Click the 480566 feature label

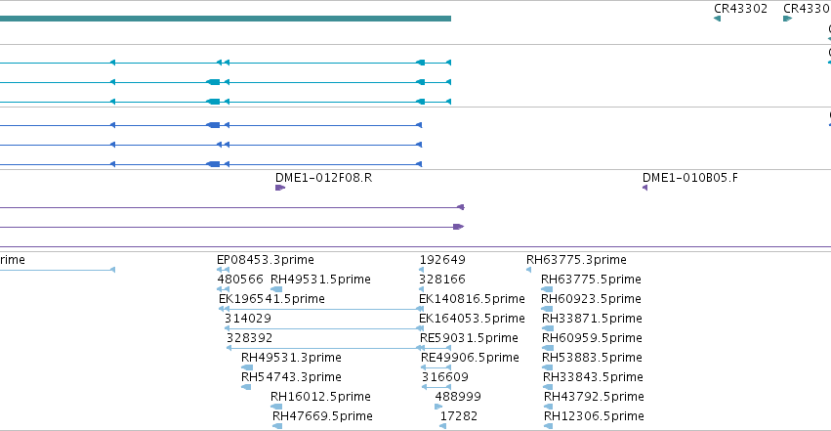tap(240, 280)
